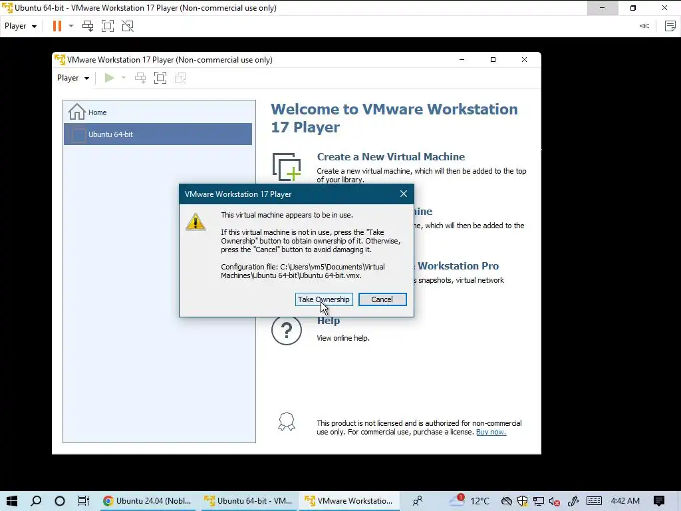Open notes/message log icon at top right
The height and width of the screenshot is (511, 681).
(670, 26)
